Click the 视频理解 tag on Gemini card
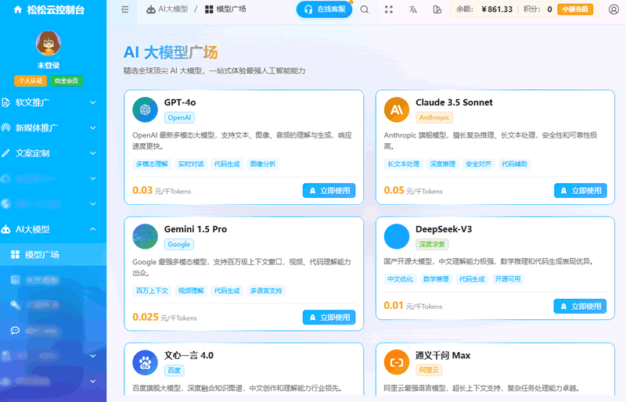 point(191,291)
